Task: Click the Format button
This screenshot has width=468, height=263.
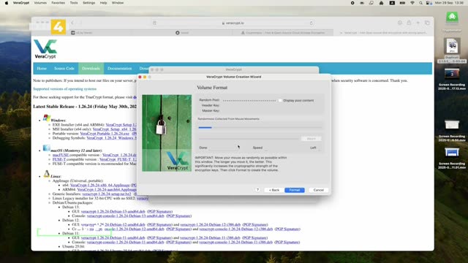Action: 294,190
